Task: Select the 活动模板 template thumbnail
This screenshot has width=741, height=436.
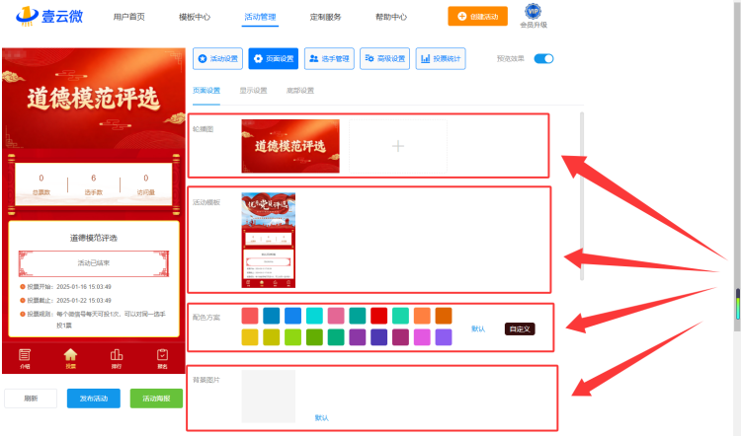Action: 269,240
